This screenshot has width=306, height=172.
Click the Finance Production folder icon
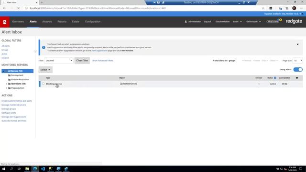coord(9,80)
